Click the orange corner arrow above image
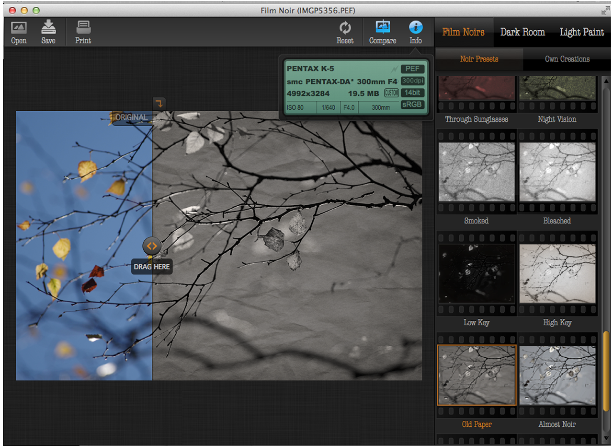 coord(159,103)
